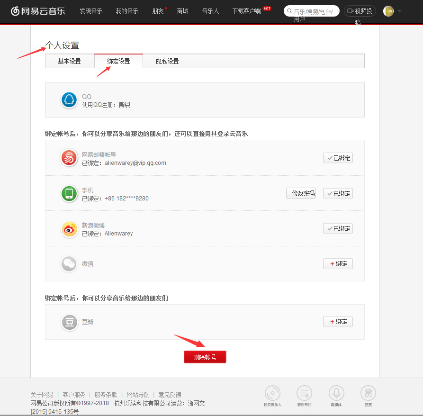Click the Sina Weibo icon
The height and width of the screenshot is (416, 423).
69,228
